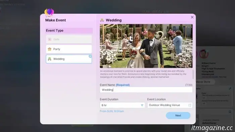
Task: Click the Adventurer text in the background
Action: coord(209,123)
